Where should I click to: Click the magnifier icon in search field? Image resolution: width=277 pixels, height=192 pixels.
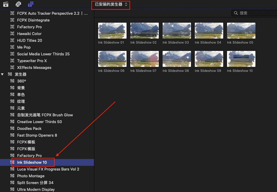click(x=236, y=13)
